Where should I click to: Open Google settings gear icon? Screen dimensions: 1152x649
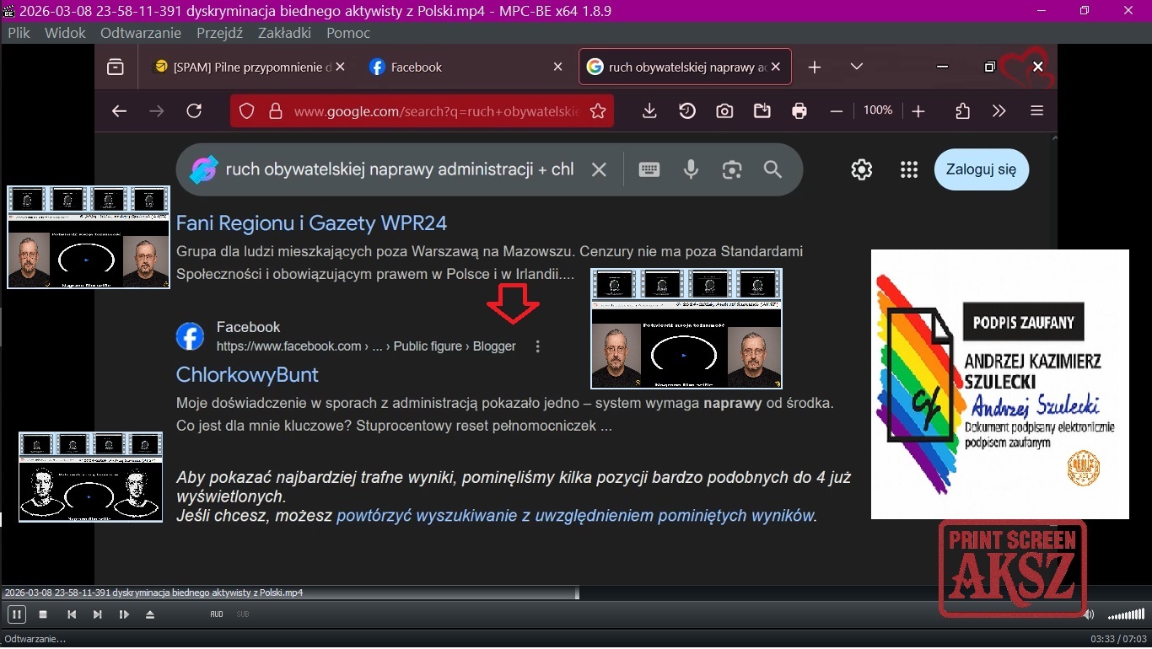[861, 169]
